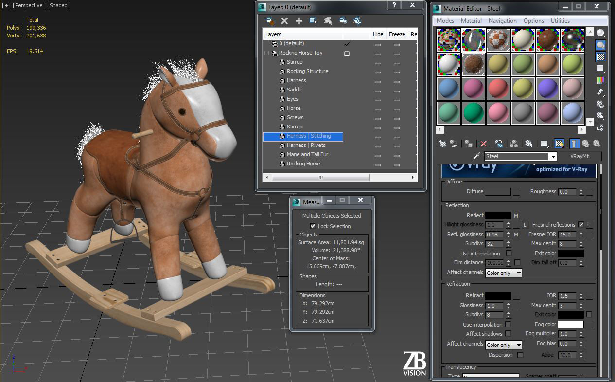
Task: Open Steel material name dropdown
Action: click(x=552, y=157)
